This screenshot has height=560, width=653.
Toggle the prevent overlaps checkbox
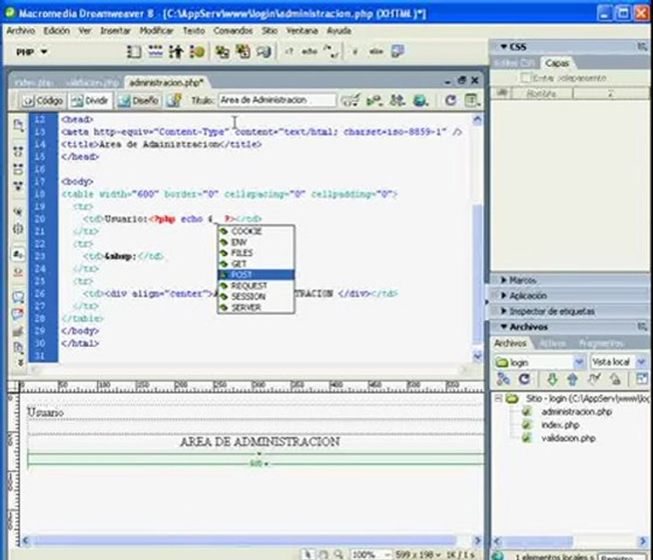pos(526,78)
